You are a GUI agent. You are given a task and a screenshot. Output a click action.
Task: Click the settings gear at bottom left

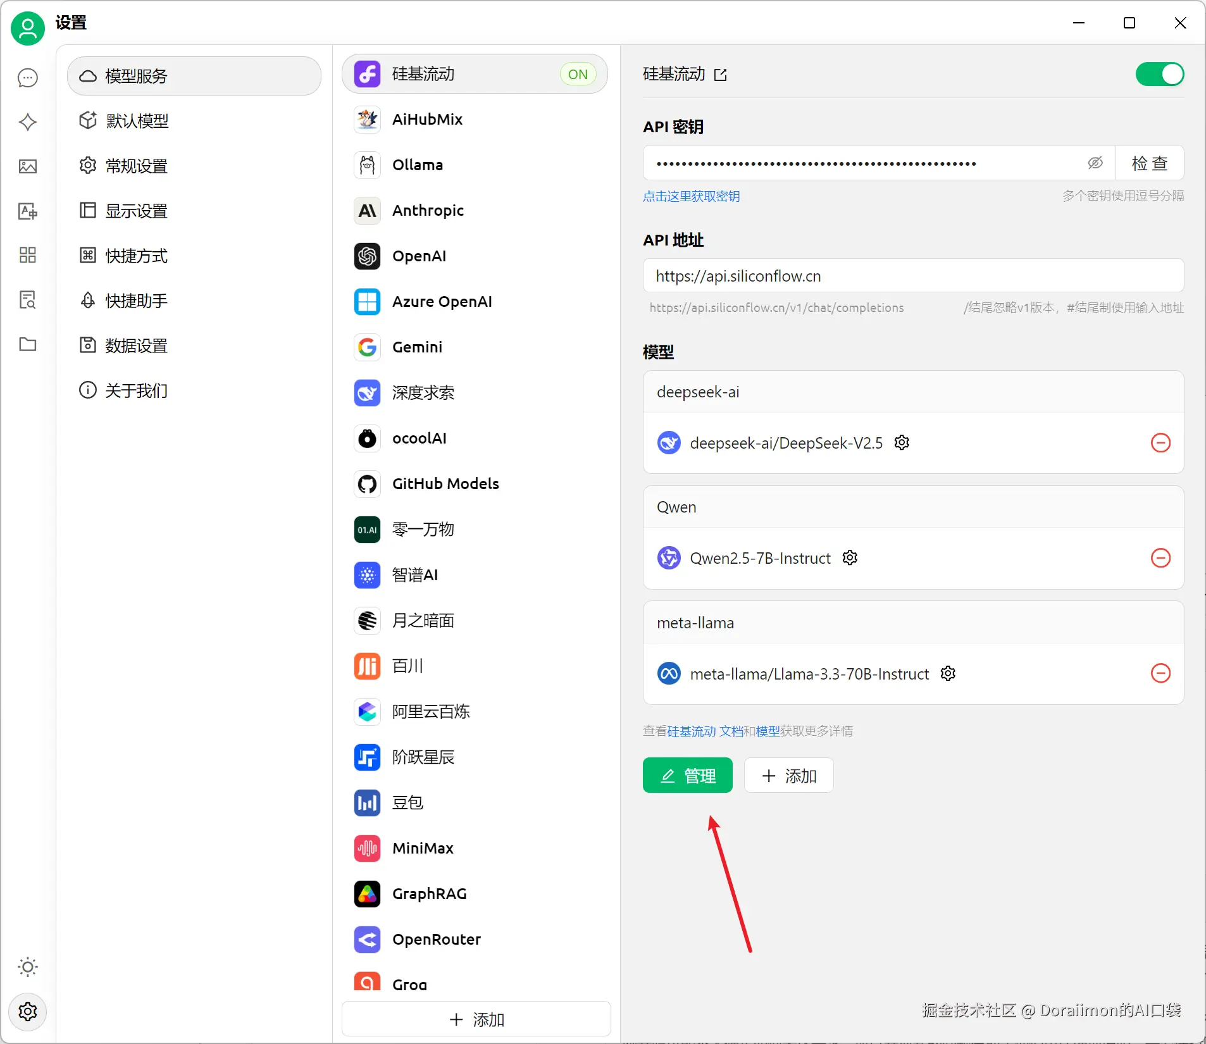click(28, 1011)
